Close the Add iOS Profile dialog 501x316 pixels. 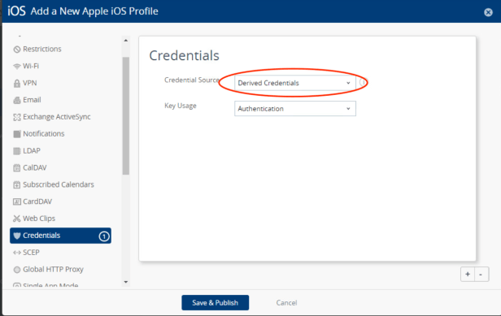pos(488,12)
